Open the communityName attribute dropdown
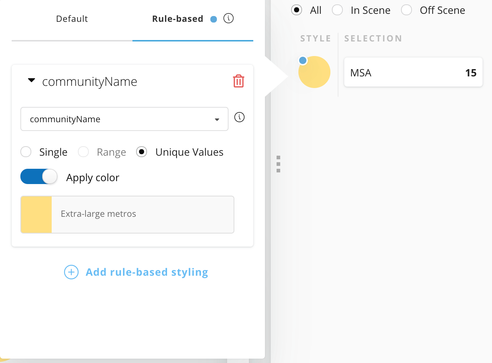This screenshot has width=492, height=363. (x=124, y=119)
